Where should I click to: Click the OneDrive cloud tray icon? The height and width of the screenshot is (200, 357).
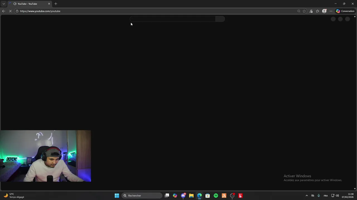(x=313, y=196)
